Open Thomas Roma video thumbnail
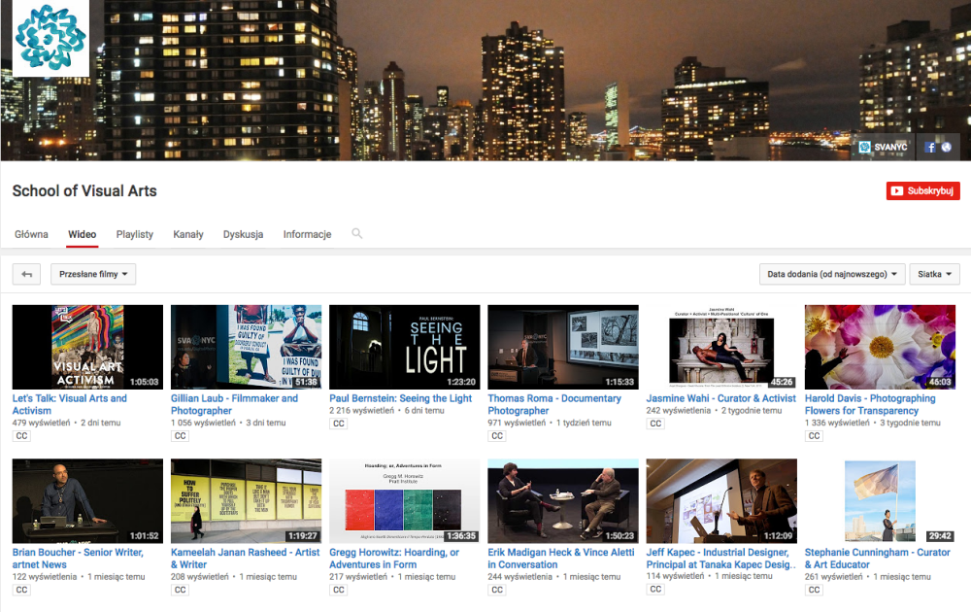This screenshot has width=971, height=612. (x=563, y=347)
